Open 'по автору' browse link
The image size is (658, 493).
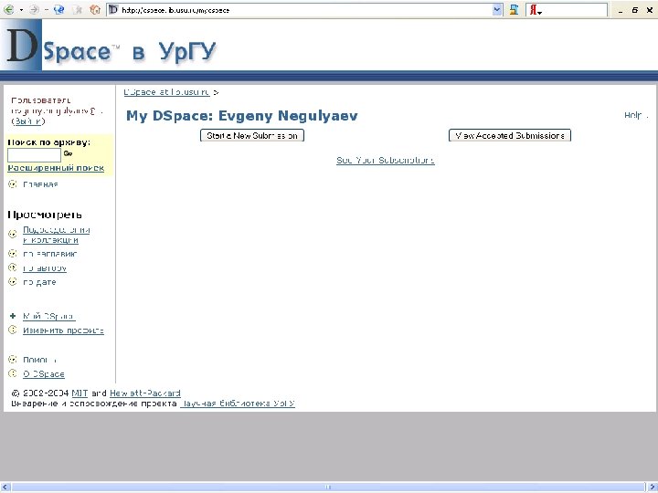tap(45, 268)
